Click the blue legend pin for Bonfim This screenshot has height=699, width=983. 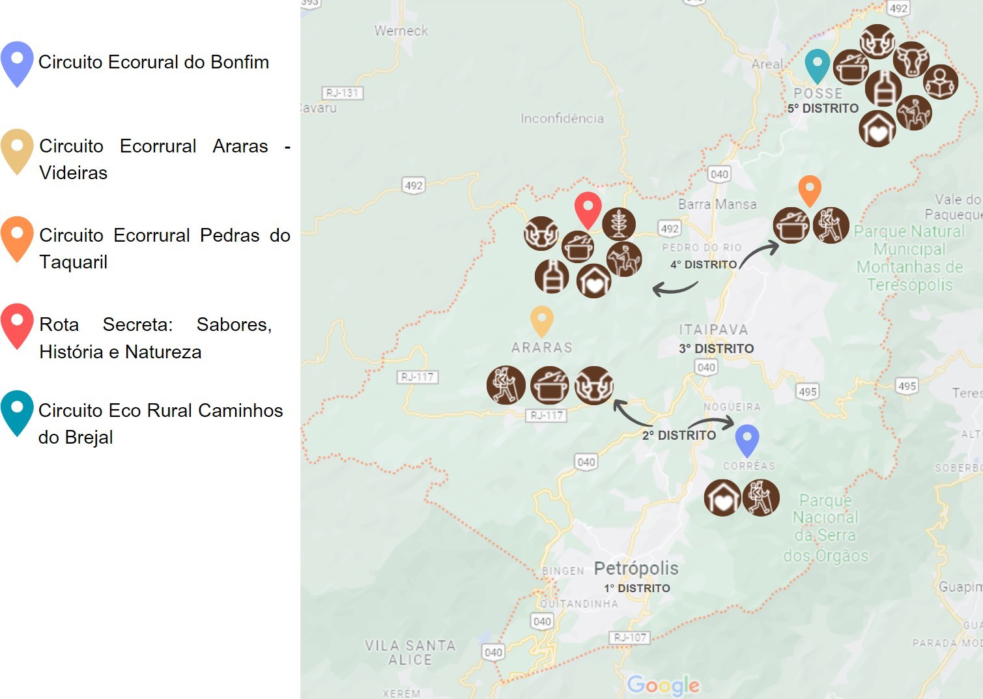17,64
